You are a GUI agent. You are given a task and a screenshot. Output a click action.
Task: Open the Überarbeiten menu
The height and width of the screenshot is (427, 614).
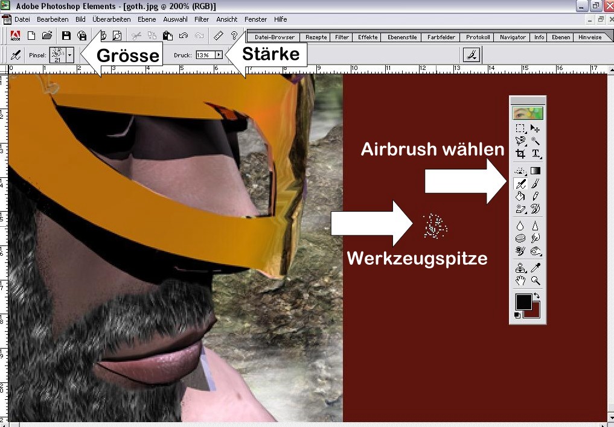[x=112, y=19]
